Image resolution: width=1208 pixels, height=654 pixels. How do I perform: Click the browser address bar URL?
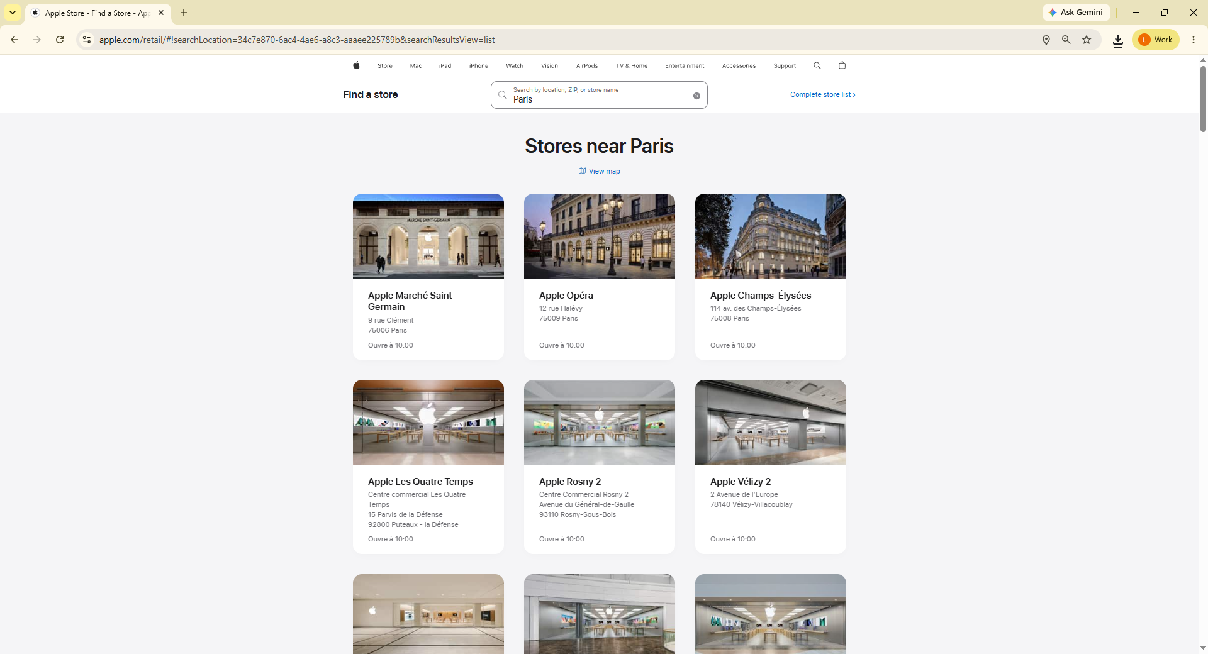[297, 40]
